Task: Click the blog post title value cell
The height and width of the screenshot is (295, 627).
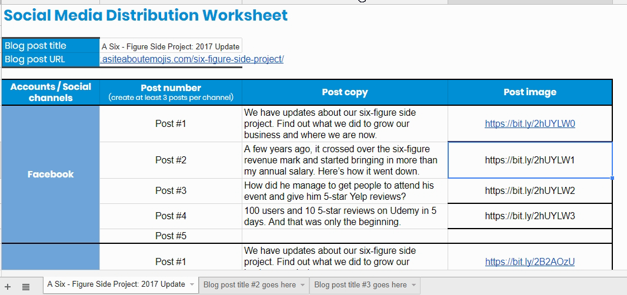Action: [171, 46]
